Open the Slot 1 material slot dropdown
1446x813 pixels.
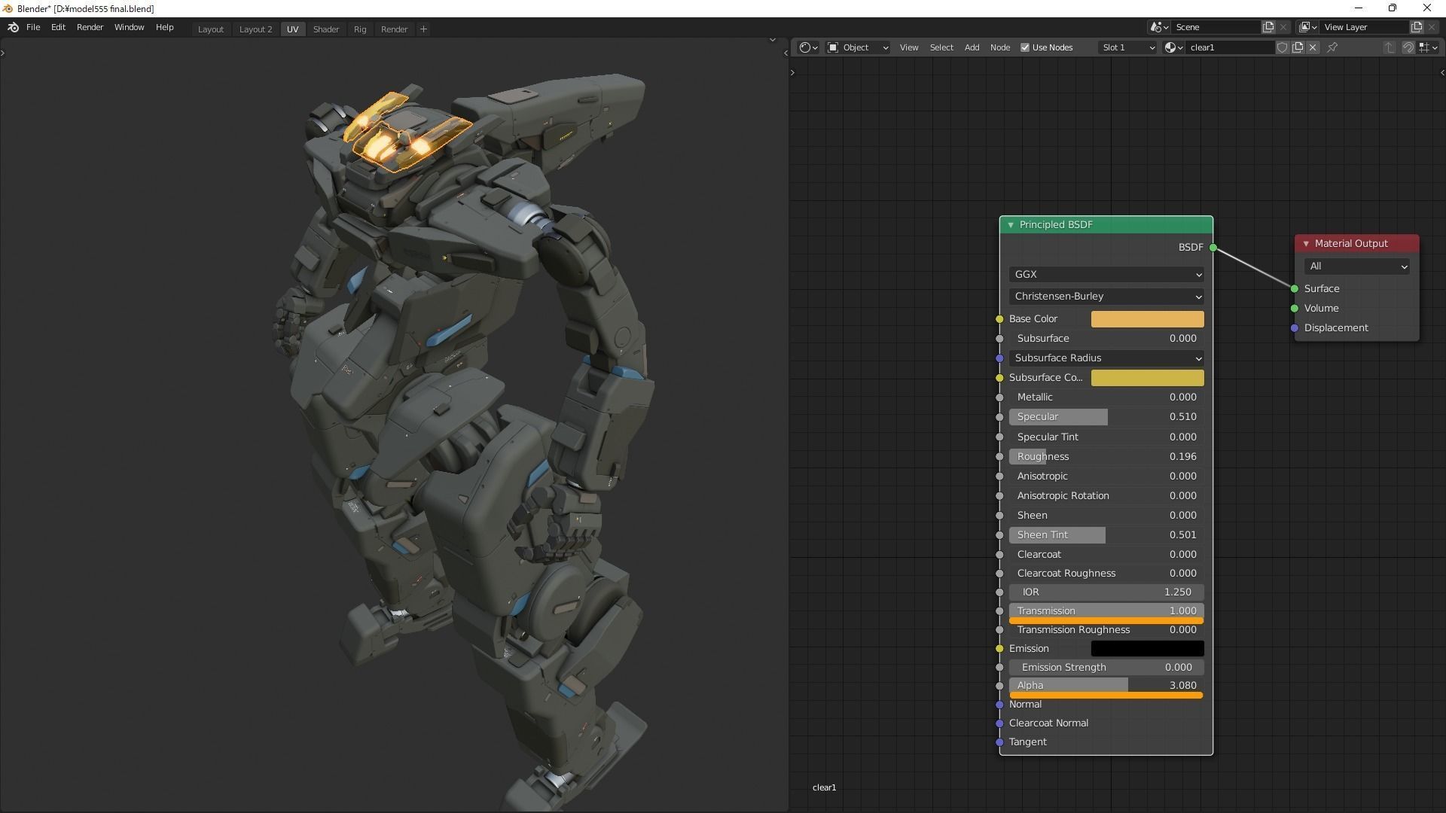pos(1127,47)
